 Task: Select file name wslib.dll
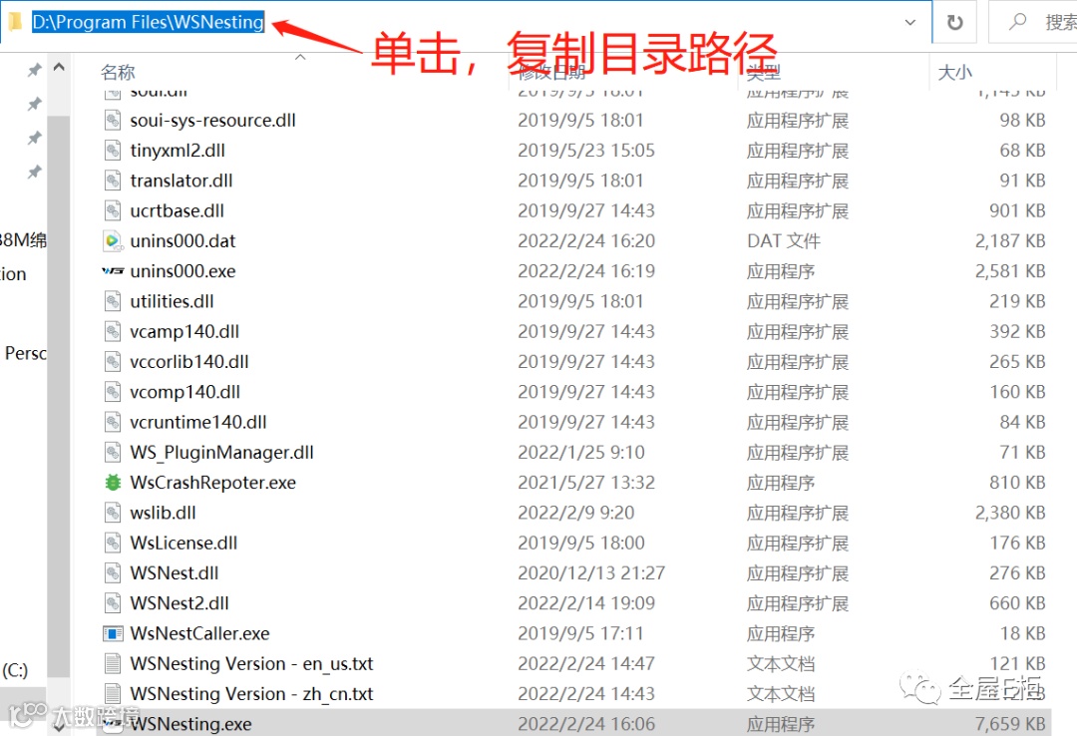click(163, 513)
